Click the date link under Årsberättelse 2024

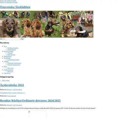click(x=11, y=90)
